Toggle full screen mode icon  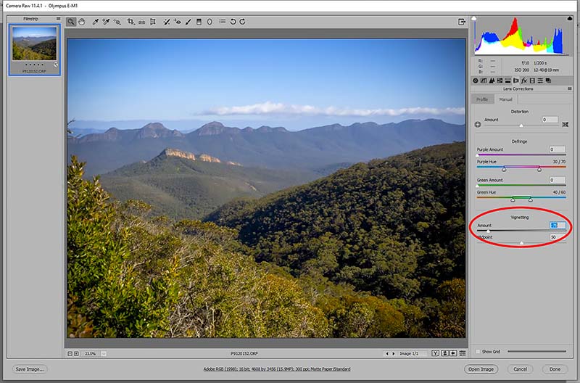pyautogui.click(x=462, y=22)
